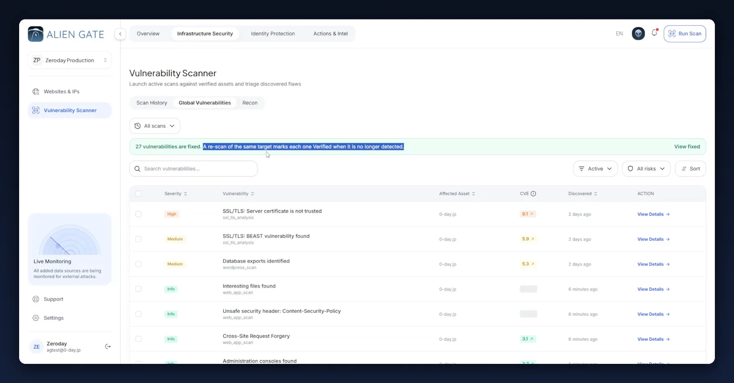Open CVSS 5.9 score badge link
Image resolution: width=734 pixels, height=383 pixels.
click(x=528, y=239)
